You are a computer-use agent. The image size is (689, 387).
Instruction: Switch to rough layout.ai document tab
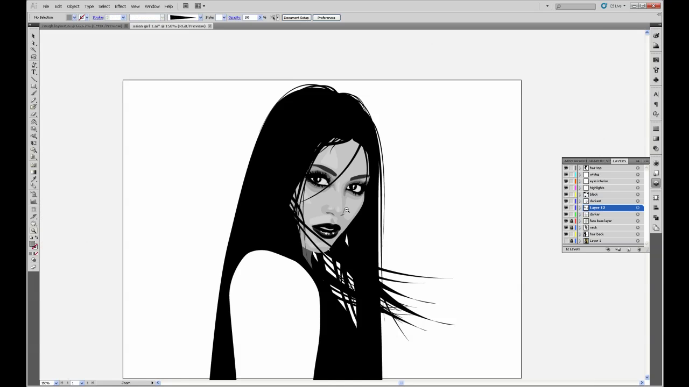(x=82, y=26)
